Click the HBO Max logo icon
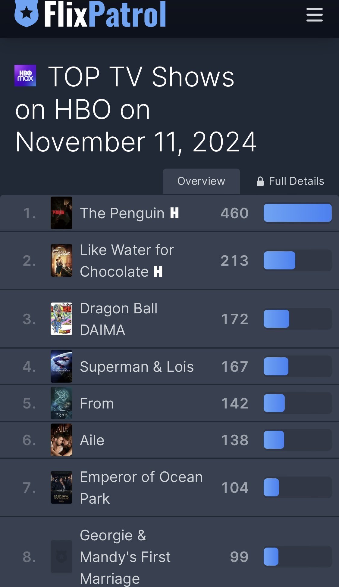Screen dimensions: 339x587 click(25, 76)
